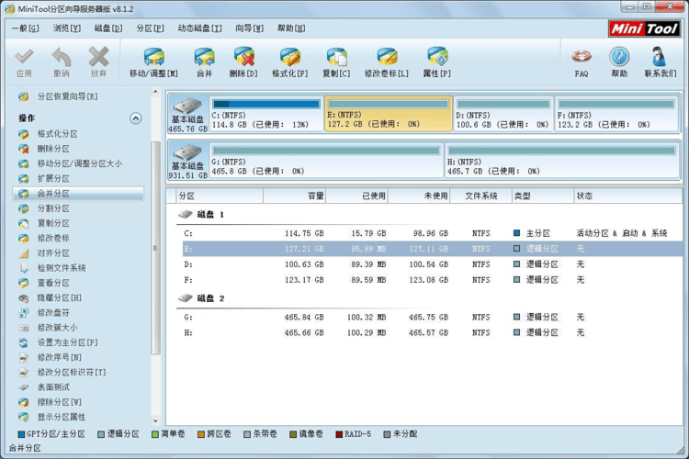The height and width of the screenshot is (459, 689).
Task: Open the 一般[G] menu
Action: coord(25,28)
